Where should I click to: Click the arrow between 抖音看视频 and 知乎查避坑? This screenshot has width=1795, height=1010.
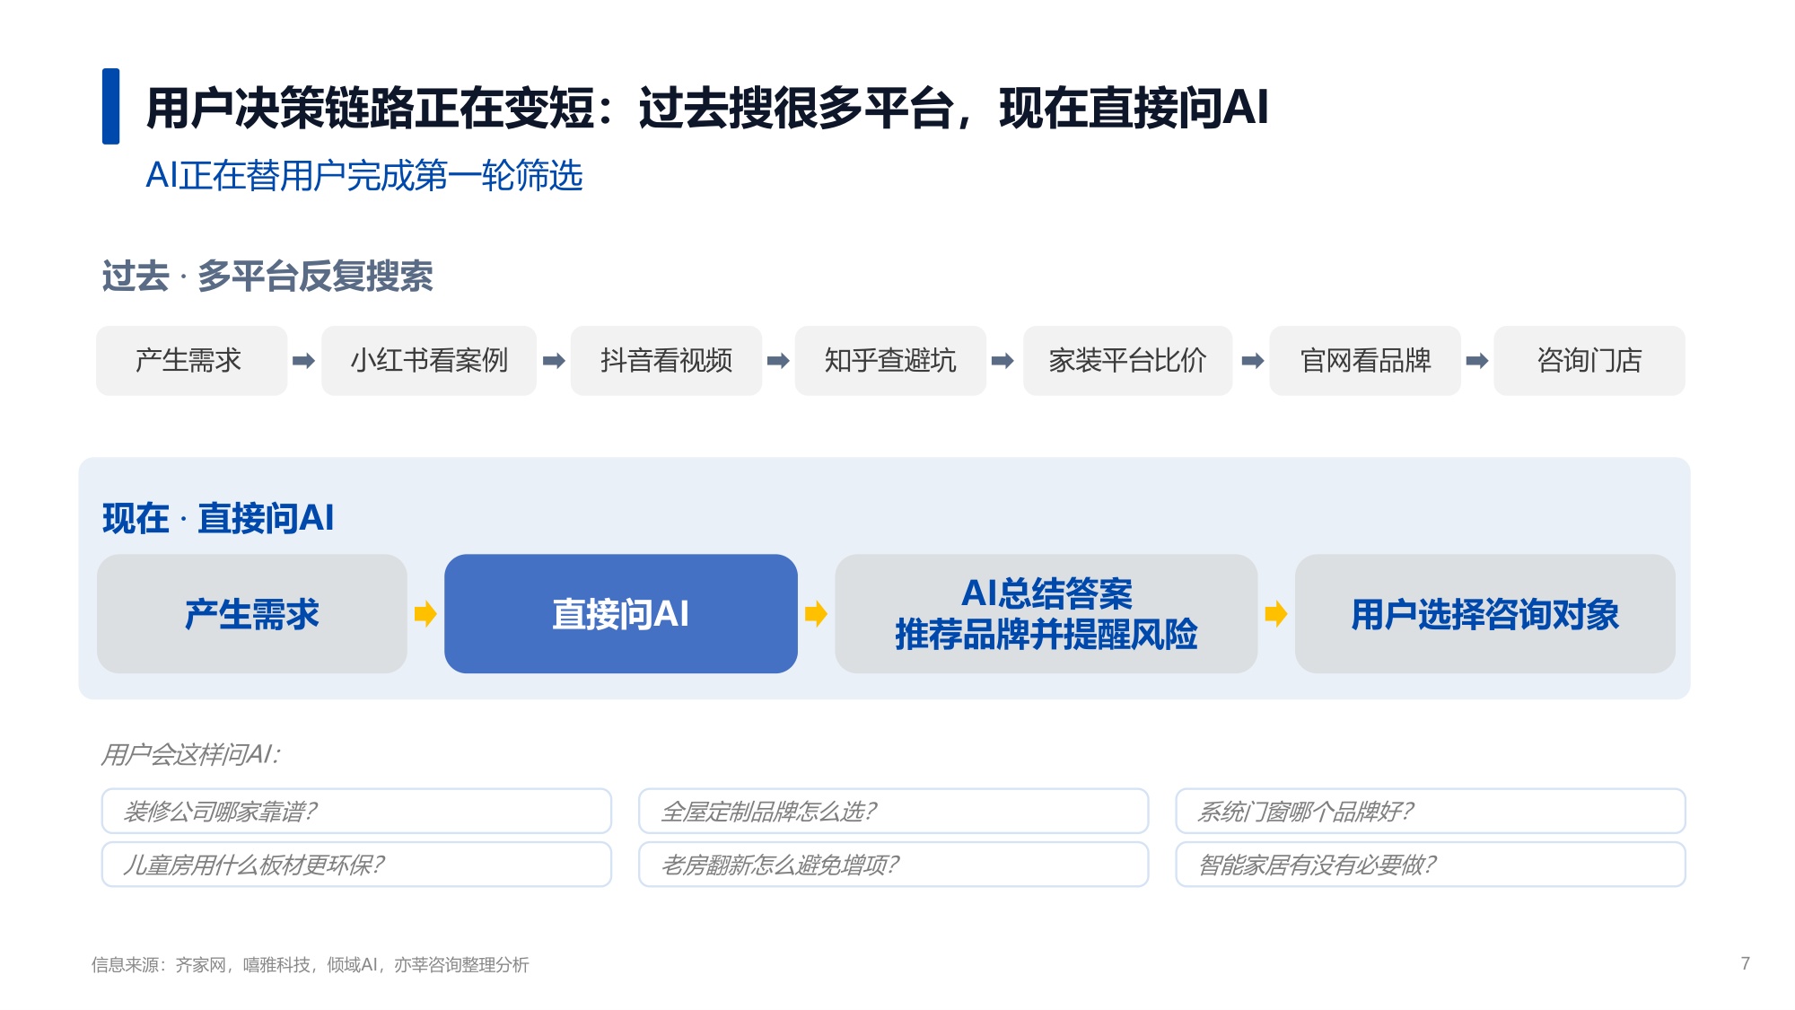(x=778, y=361)
